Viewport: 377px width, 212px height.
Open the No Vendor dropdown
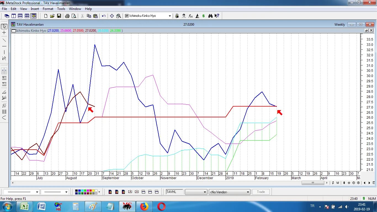[248, 192]
